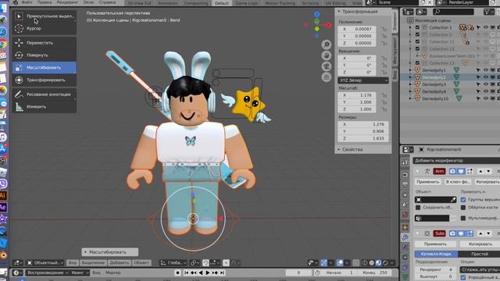Open the Particles properties tab
This screenshot has height=281, width=500.
[405, 247]
